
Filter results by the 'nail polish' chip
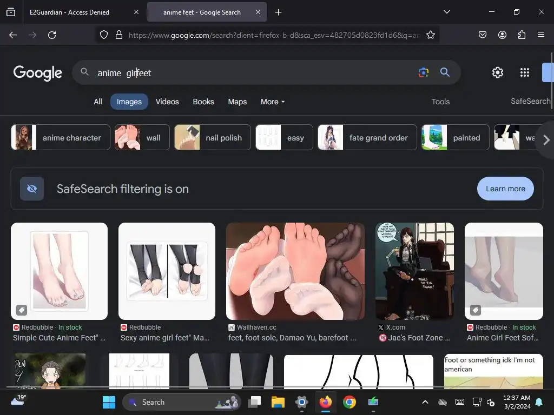tap(212, 137)
